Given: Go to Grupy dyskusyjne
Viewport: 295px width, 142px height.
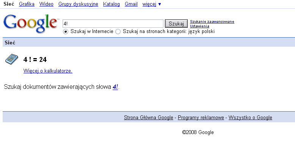Looking at the screenshot, I should [78, 4].
